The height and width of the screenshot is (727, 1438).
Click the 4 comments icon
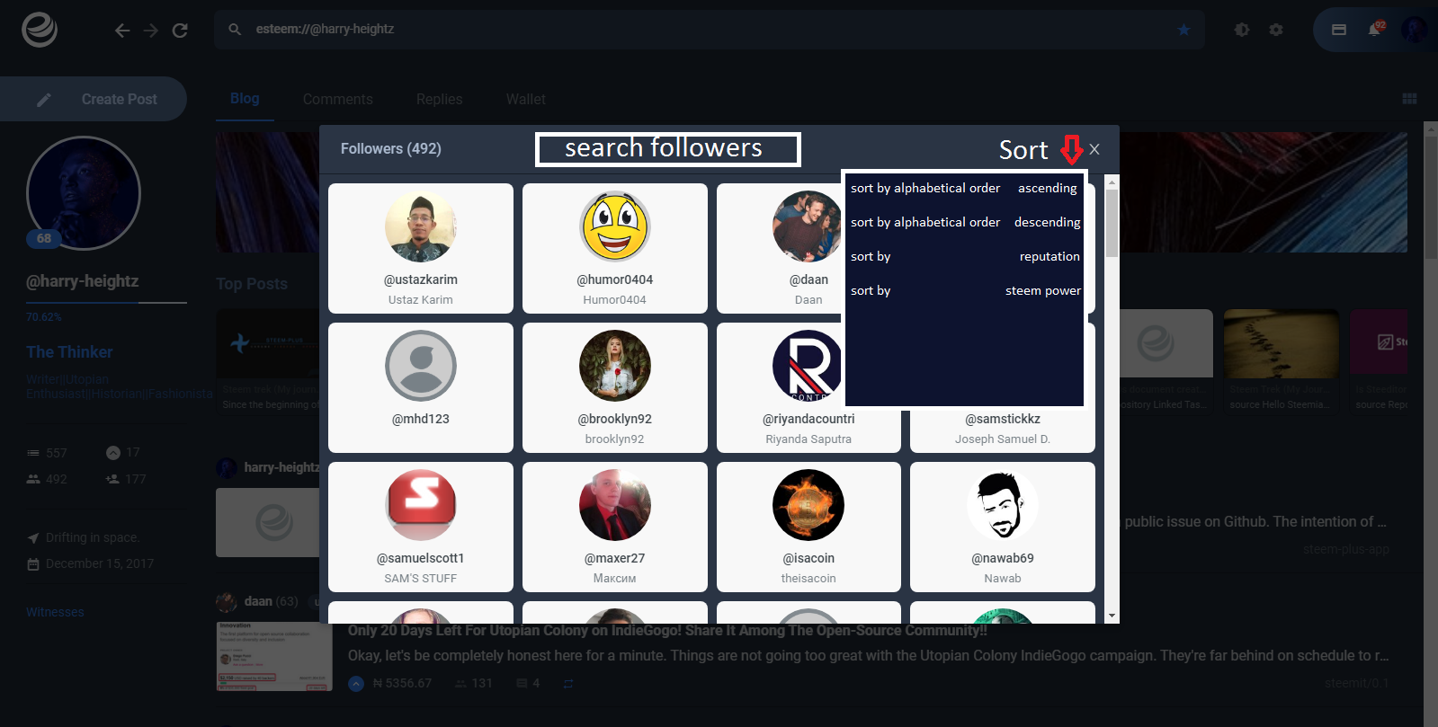tap(522, 684)
